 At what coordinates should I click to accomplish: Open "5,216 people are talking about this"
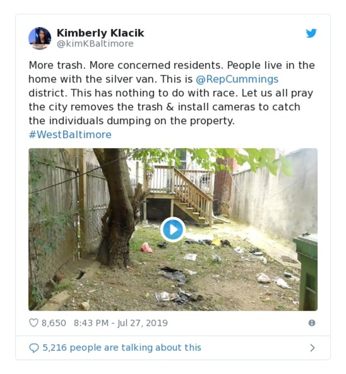pyautogui.click(x=122, y=348)
